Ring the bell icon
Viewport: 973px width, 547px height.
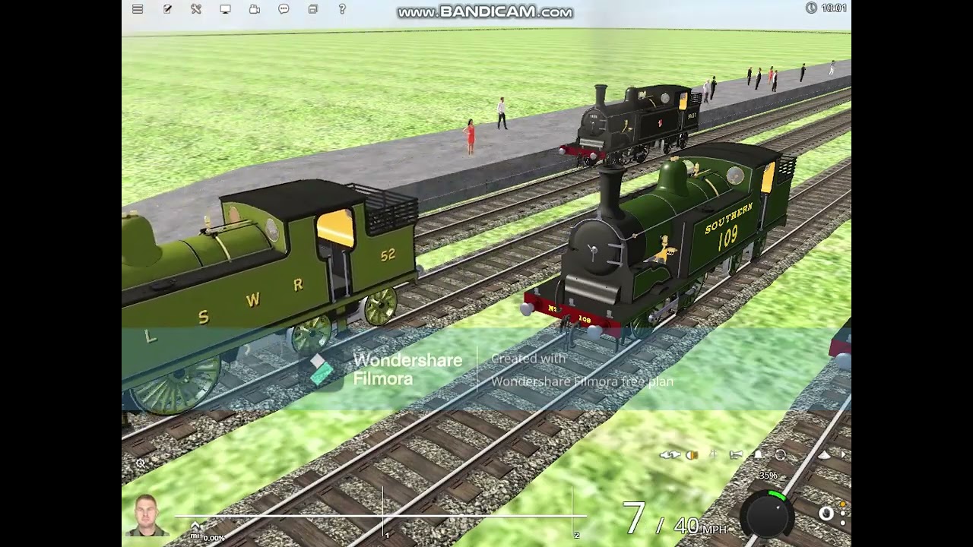coord(758,455)
